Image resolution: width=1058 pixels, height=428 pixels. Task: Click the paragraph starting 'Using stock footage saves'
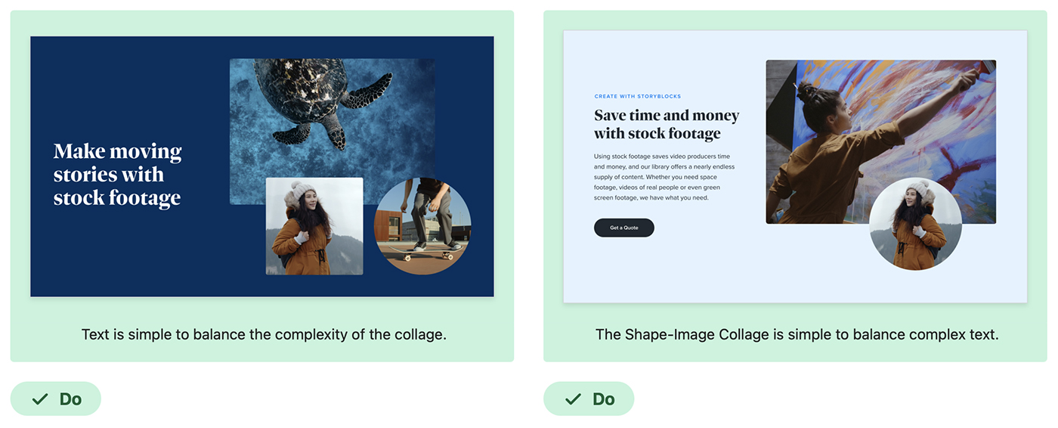click(664, 177)
